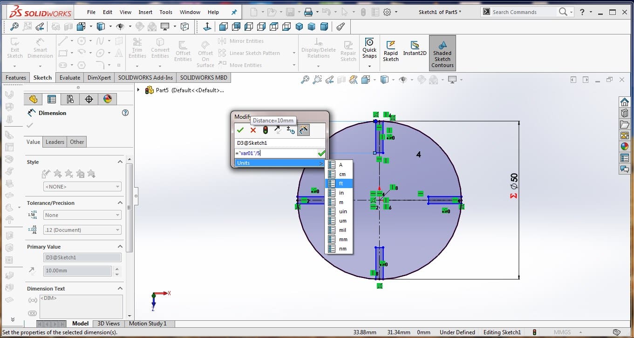
Task: Open the Tools menu
Action: 166,12
